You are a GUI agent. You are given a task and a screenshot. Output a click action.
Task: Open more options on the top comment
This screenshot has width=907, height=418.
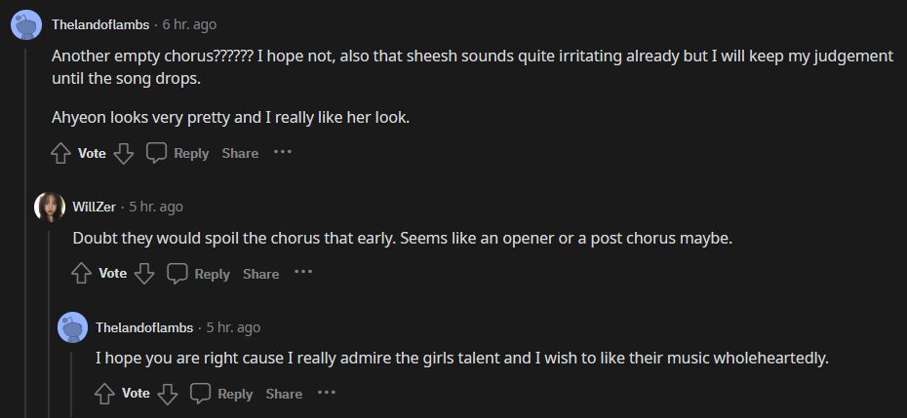coord(283,152)
